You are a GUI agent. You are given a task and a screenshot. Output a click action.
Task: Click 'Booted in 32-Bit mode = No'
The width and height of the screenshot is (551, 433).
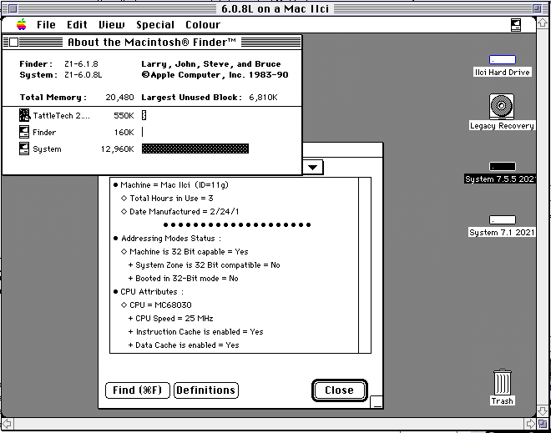point(184,278)
